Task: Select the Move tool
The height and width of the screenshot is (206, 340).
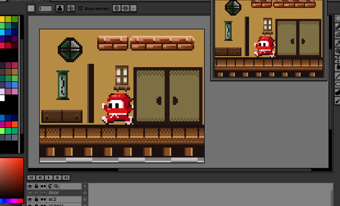Action: pos(338,59)
